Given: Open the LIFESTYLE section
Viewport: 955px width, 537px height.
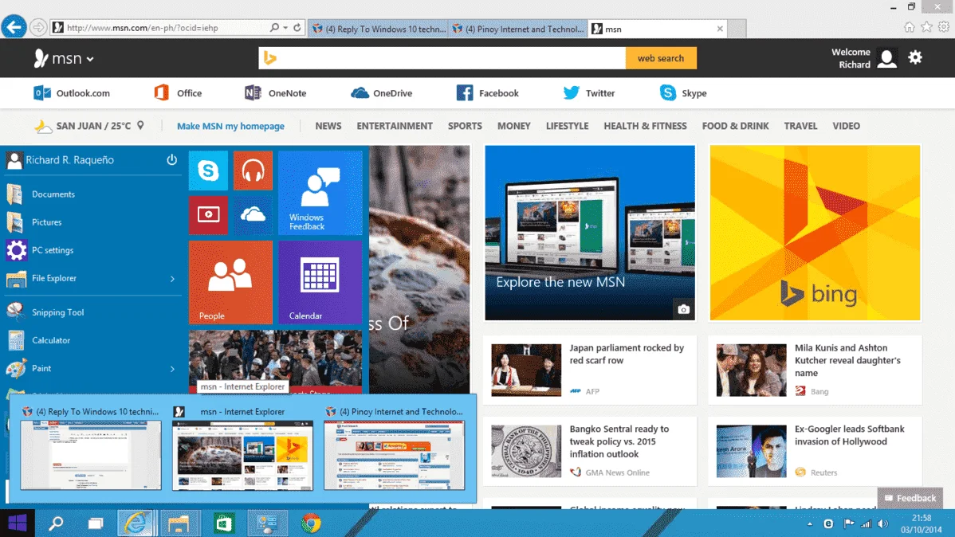Looking at the screenshot, I should pyautogui.click(x=567, y=126).
